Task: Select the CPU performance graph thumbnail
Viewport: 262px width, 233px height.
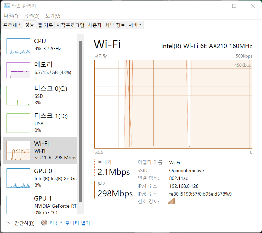Action: pyautogui.click(x=18, y=46)
